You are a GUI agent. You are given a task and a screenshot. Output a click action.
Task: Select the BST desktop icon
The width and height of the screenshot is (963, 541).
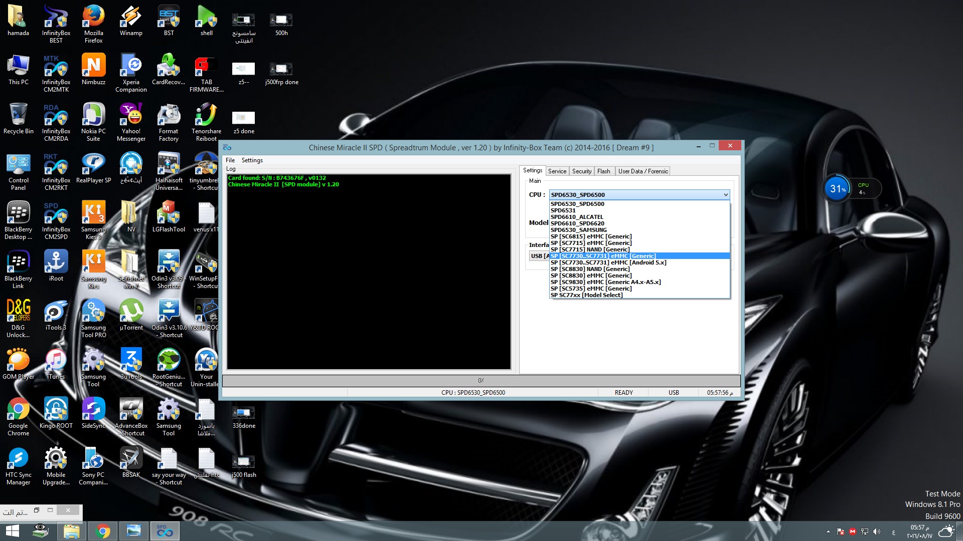click(169, 21)
